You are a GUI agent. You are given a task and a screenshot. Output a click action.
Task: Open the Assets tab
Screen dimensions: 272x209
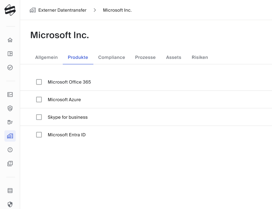pyautogui.click(x=174, y=57)
